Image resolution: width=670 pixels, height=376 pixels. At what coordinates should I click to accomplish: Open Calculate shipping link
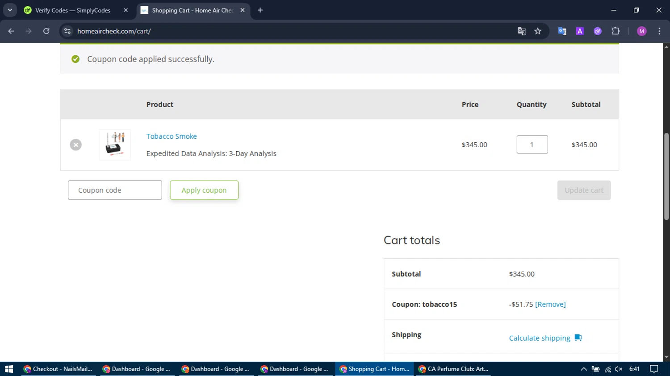point(540,338)
